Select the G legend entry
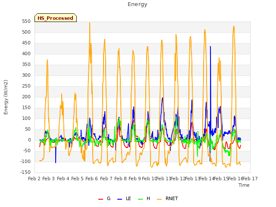Screen dimensions: 276x207 (104, 198)
